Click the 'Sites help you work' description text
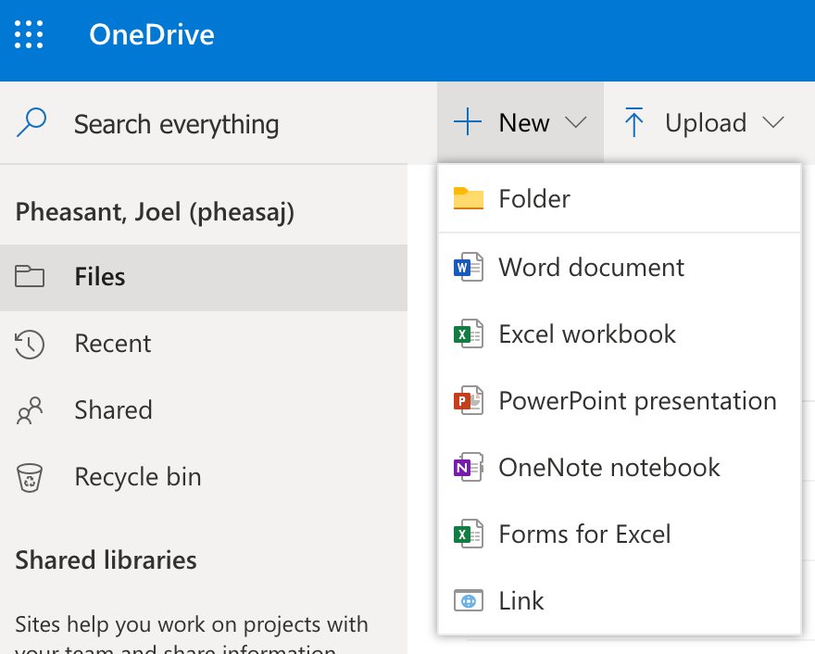This screenshot has height=654, width=815. (x=192, y=635)
